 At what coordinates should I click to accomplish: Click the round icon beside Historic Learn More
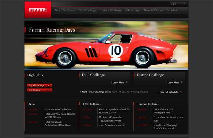click(x=182, y=82)
